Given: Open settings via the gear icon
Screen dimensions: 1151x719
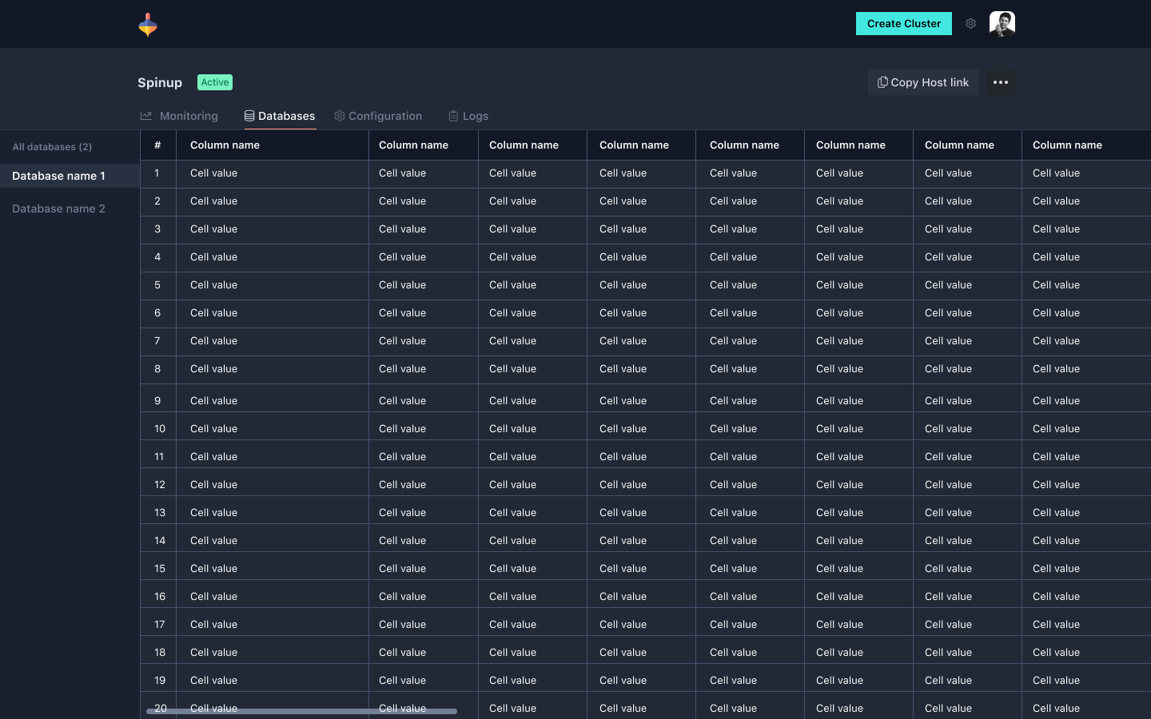Looking at the screenshot, I should [x=970, y=24].
